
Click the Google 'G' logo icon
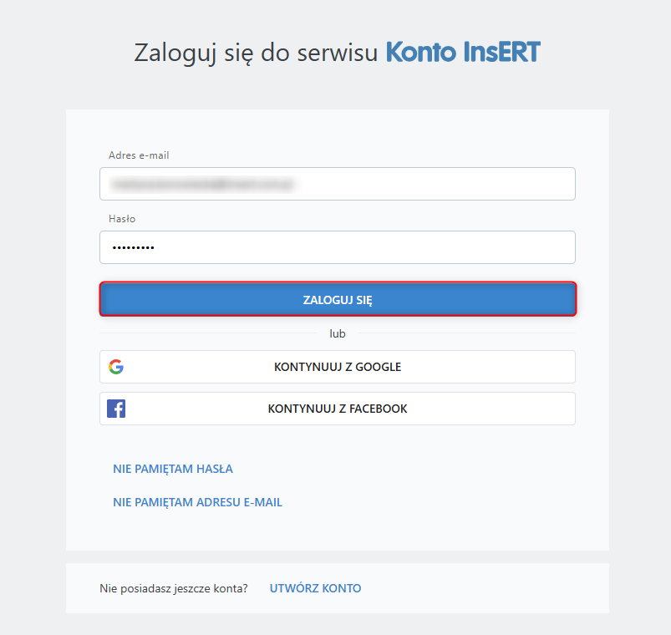(x=116, y=367)
